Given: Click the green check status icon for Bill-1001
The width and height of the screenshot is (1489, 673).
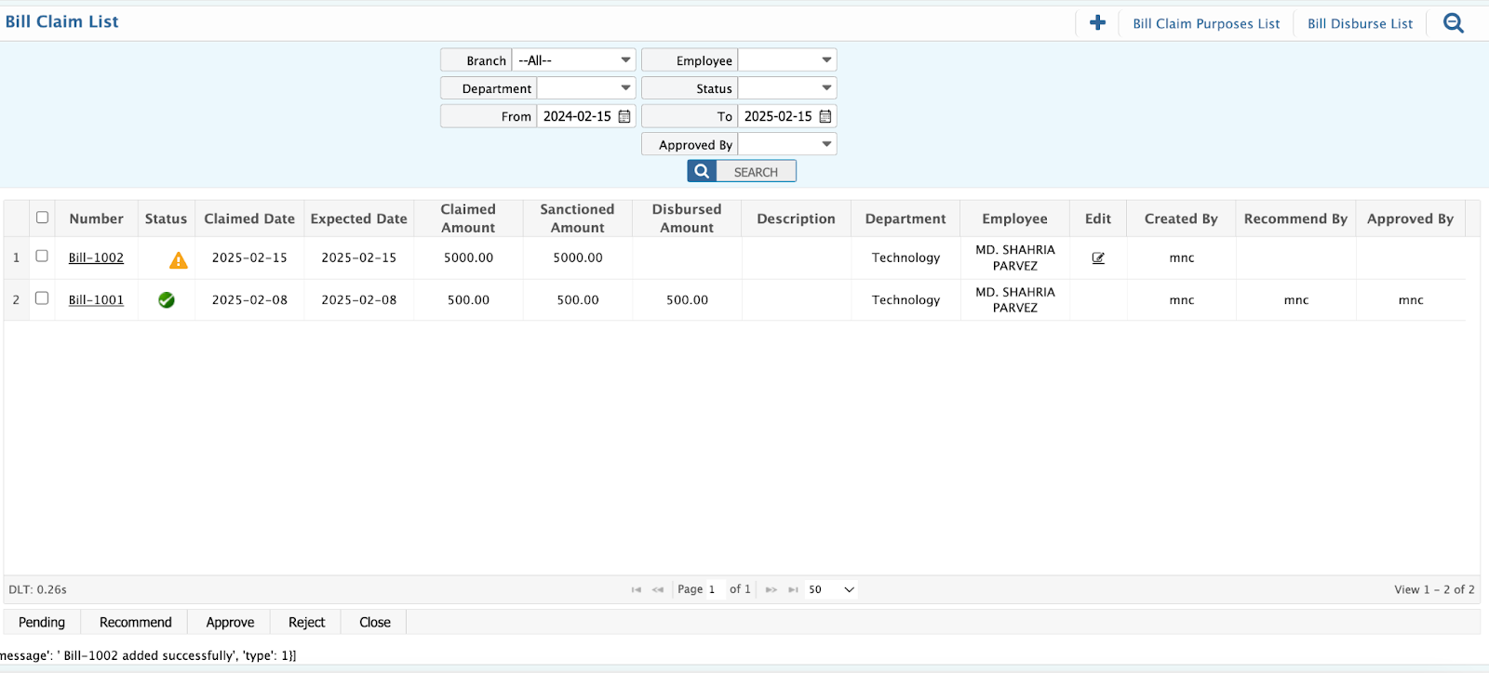Looking at the screenshot, I should pos(167,300).
